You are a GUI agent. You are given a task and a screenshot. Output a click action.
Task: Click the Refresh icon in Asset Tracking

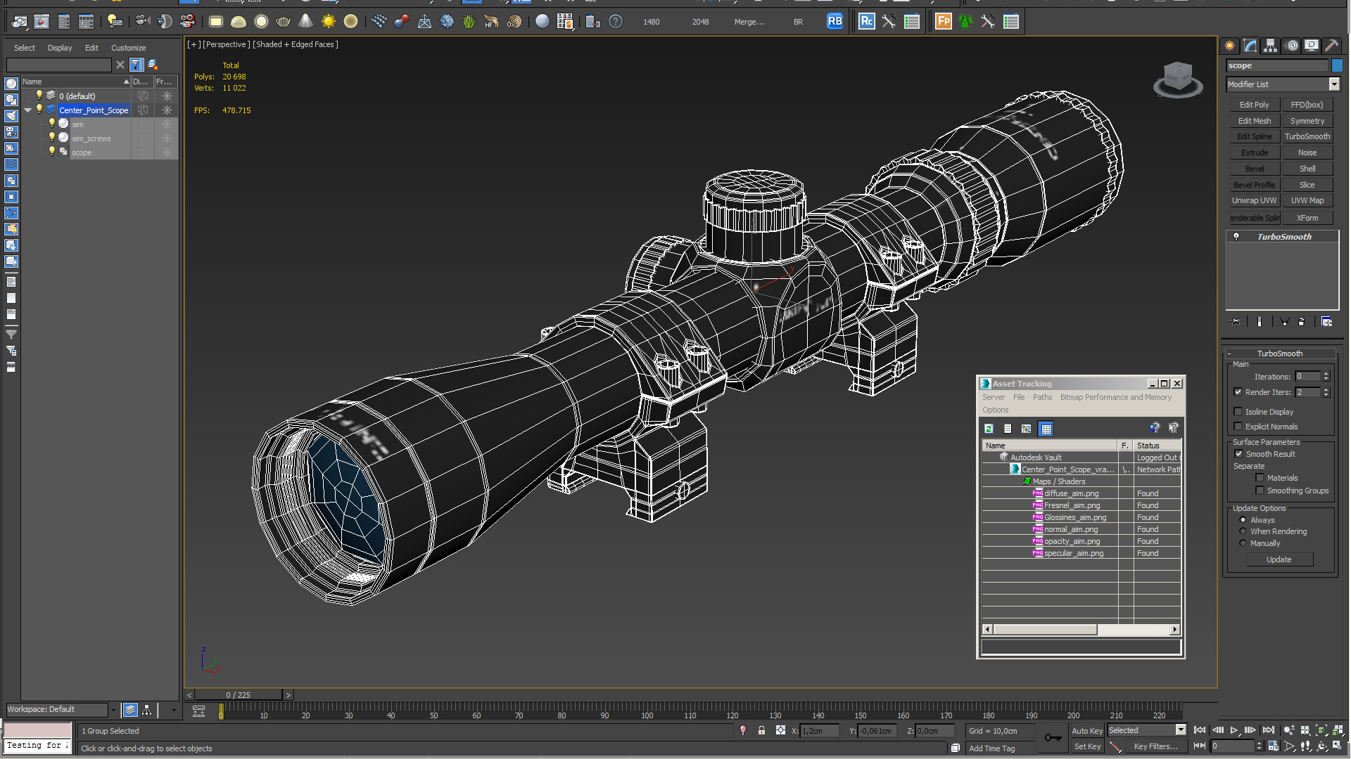pyautogui.click(x=989, y=429)
